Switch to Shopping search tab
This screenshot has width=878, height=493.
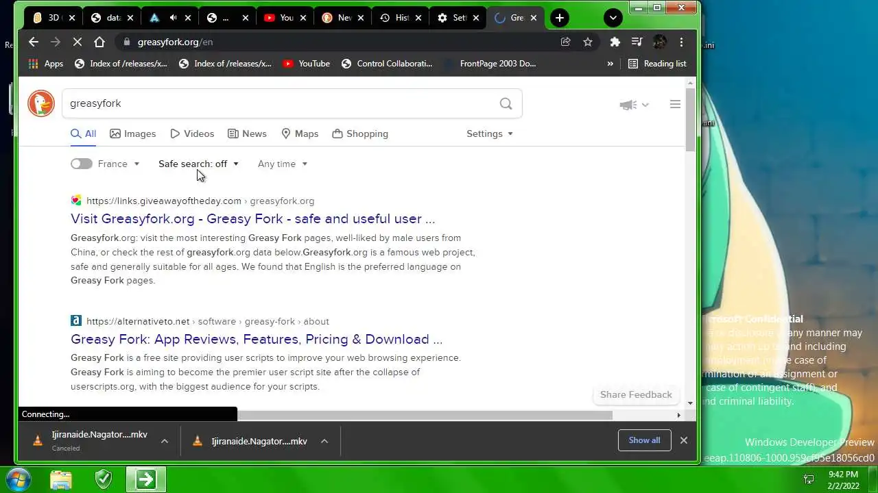point(360,134)
